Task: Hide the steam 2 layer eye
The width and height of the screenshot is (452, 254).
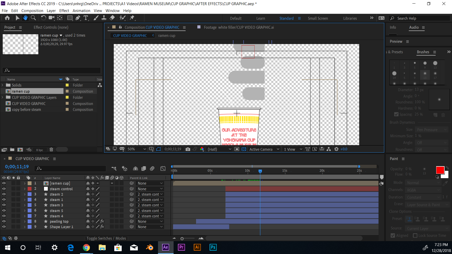Action: point(4,194)
